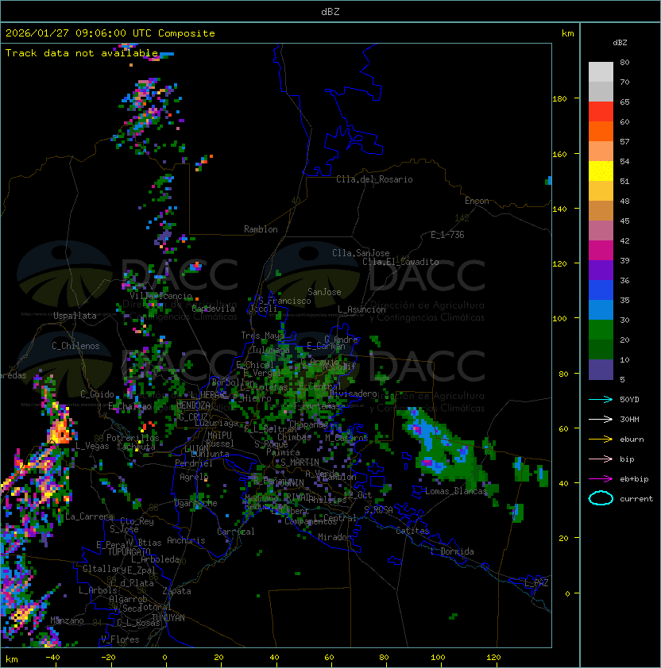Click 'Track data not available' message
Image resolution: width=661 pixels, height=668 pixels.
(x=82, y=53)
